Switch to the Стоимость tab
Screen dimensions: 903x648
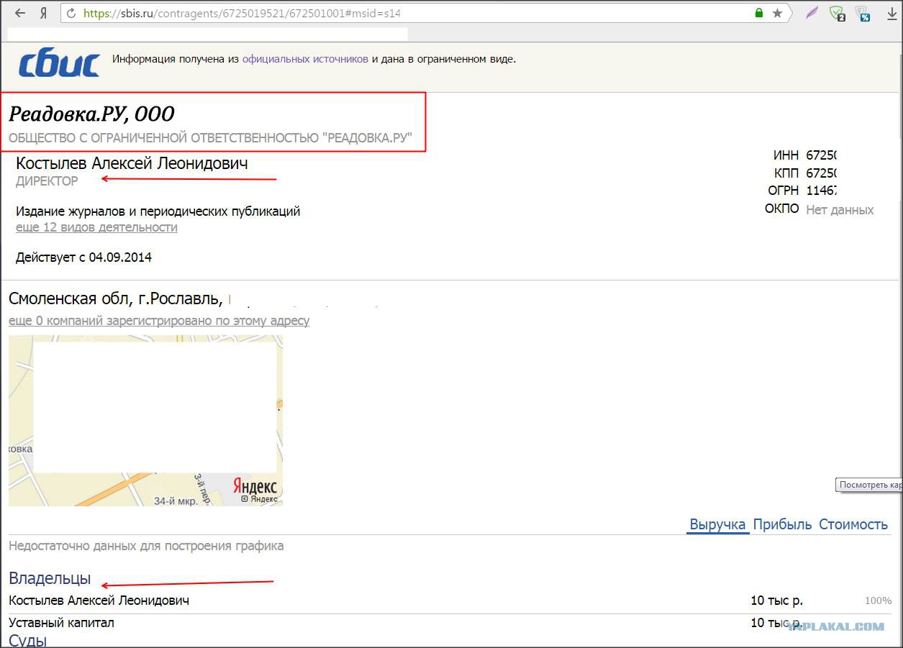853,524
